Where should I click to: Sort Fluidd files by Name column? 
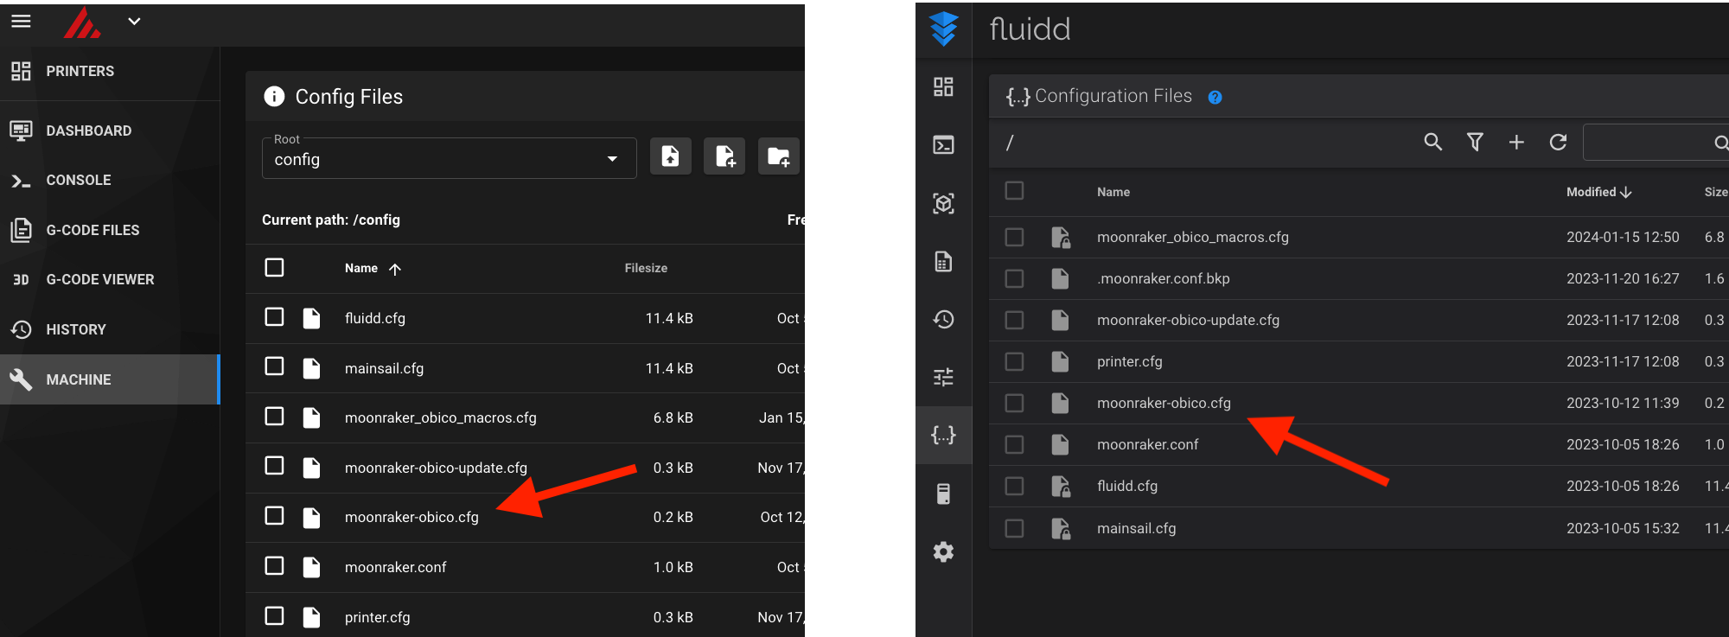1113,192
